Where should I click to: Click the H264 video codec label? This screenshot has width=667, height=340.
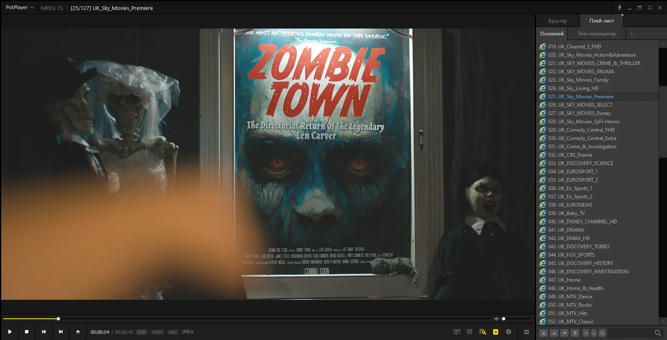[157, 332]
